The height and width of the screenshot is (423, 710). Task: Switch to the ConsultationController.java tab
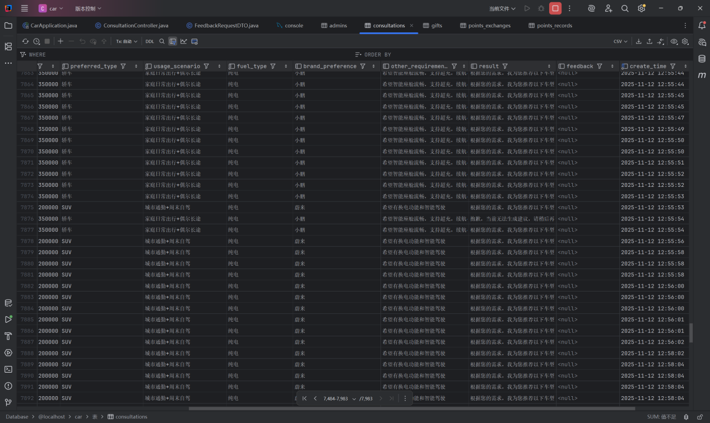coord(131,26)
